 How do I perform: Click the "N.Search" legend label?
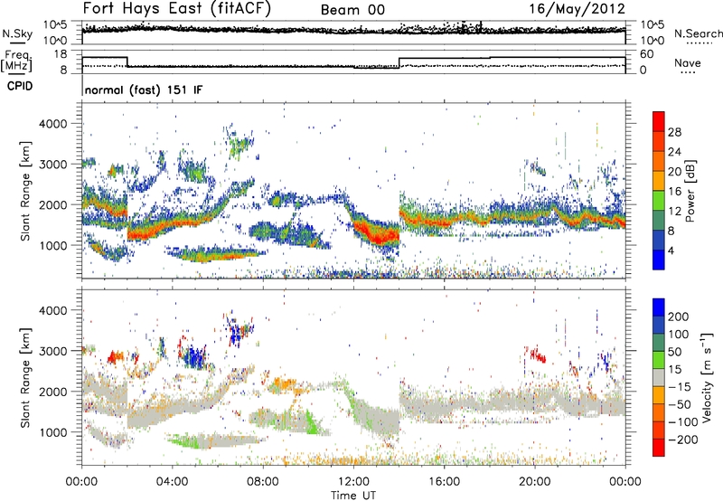(699, 33)
